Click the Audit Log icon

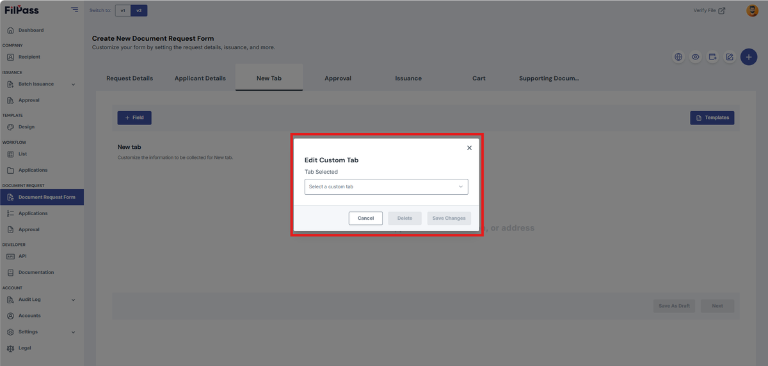(x=10, y=300)
